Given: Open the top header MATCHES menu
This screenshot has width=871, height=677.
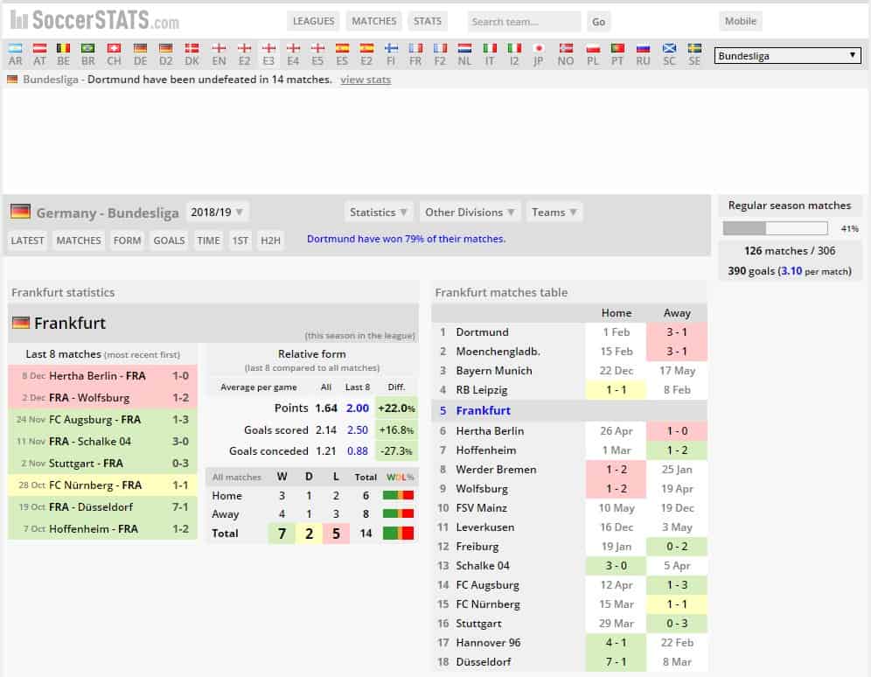Looking at the screenshot, I should (x=373, y=21).
